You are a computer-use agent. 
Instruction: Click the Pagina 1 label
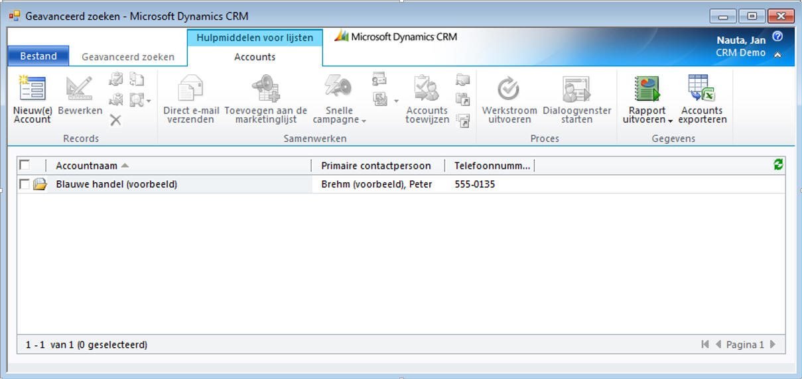[745, 345]
